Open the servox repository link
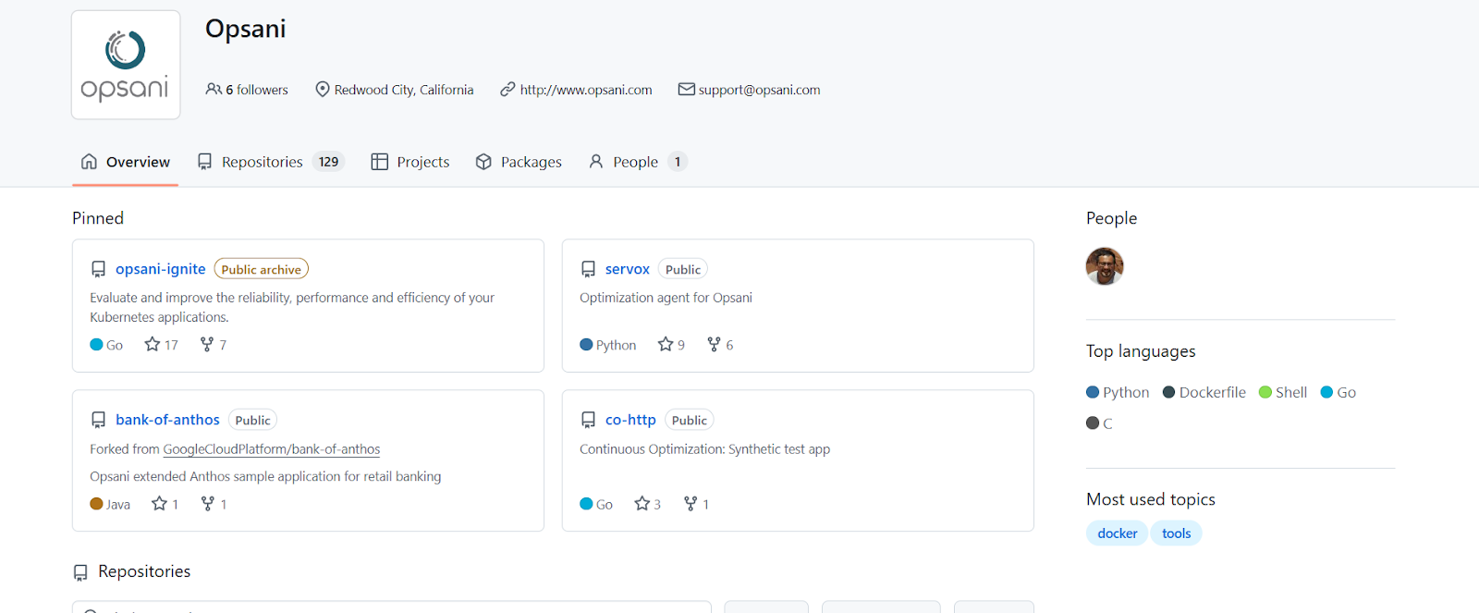This screenshot has width=1479, height=613. [x=628, y=269]
